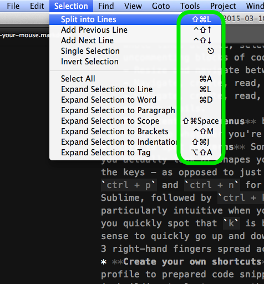This screenshot has width=264, height=284.
Task: Click the text 'ctrl + p' in editor
Action: pyautogui.click(x=129, y=185)
